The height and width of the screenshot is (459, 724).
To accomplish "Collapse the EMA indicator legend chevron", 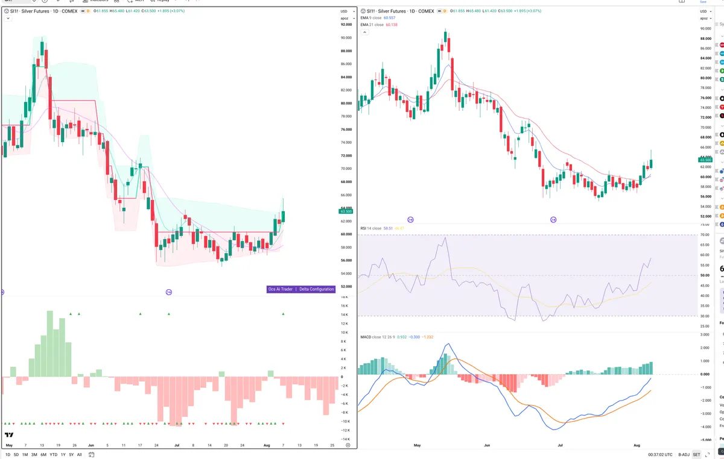I will click(x=364, y=32).
